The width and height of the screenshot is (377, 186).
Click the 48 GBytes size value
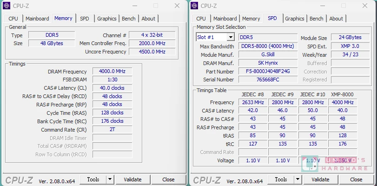tap(52, 43)
